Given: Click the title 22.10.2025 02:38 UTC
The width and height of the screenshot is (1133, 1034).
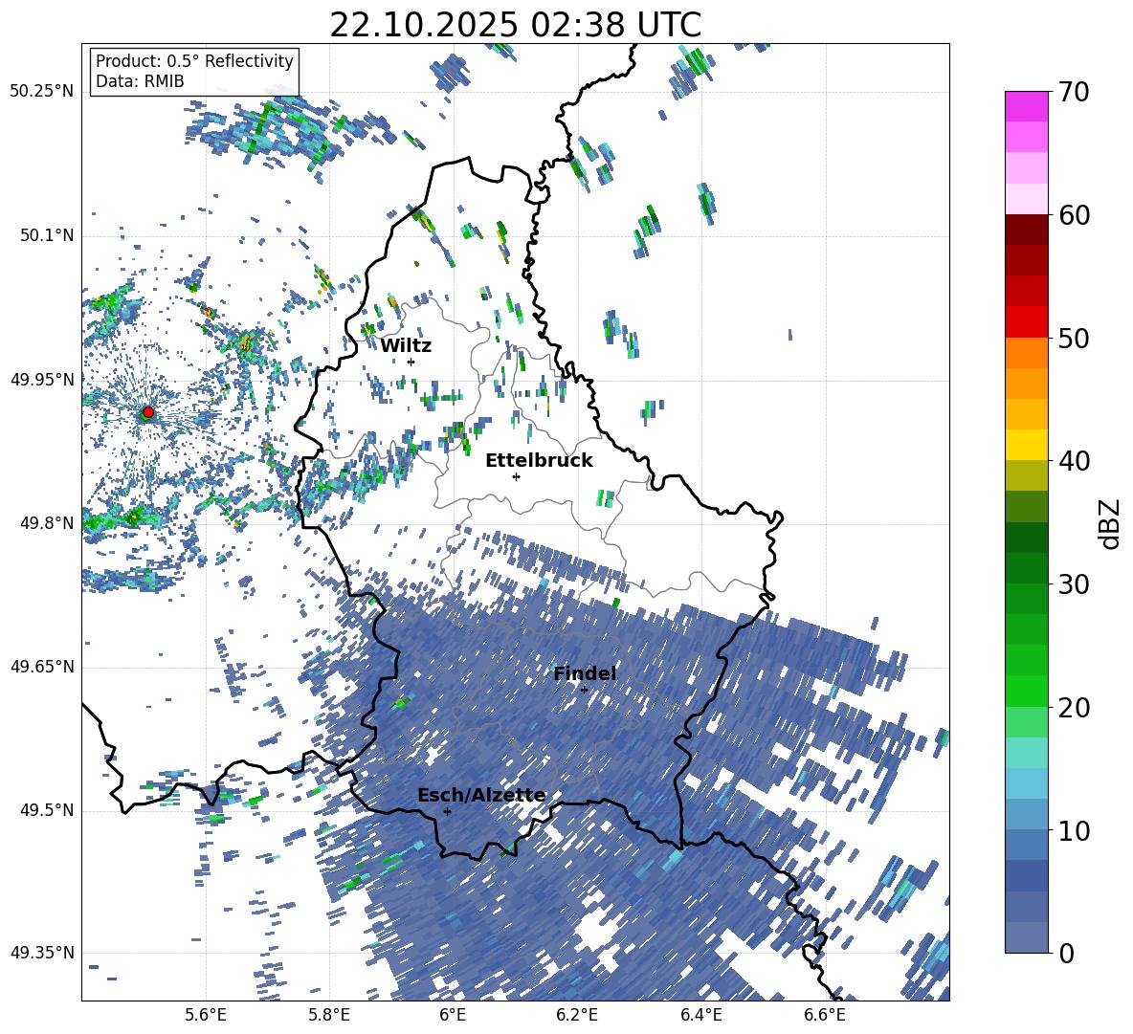Looking at the screenshot, I should (x=515, y=25).
